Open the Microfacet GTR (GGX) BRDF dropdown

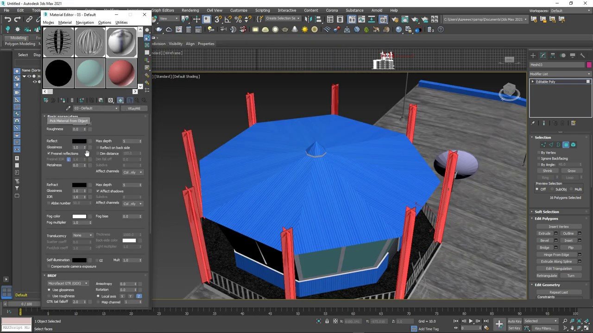click(x=68, y=284)
